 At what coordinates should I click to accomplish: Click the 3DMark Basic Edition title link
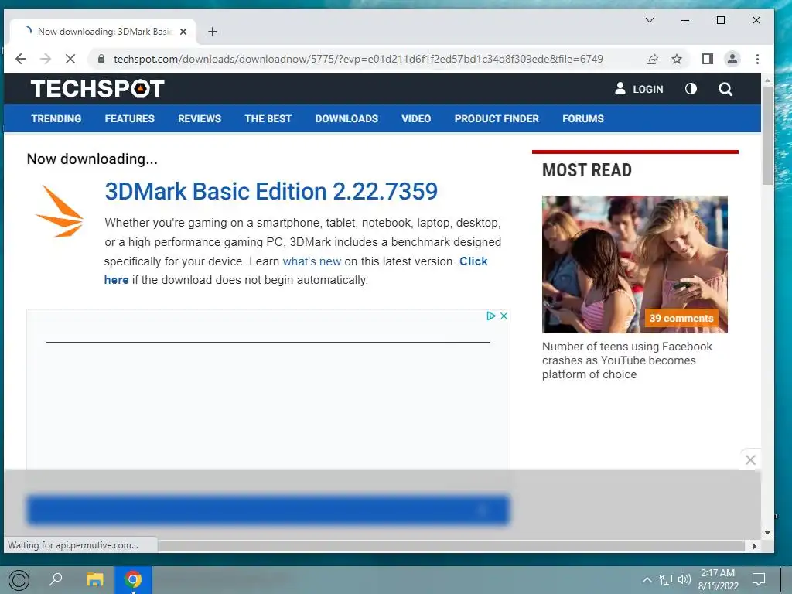271,192
